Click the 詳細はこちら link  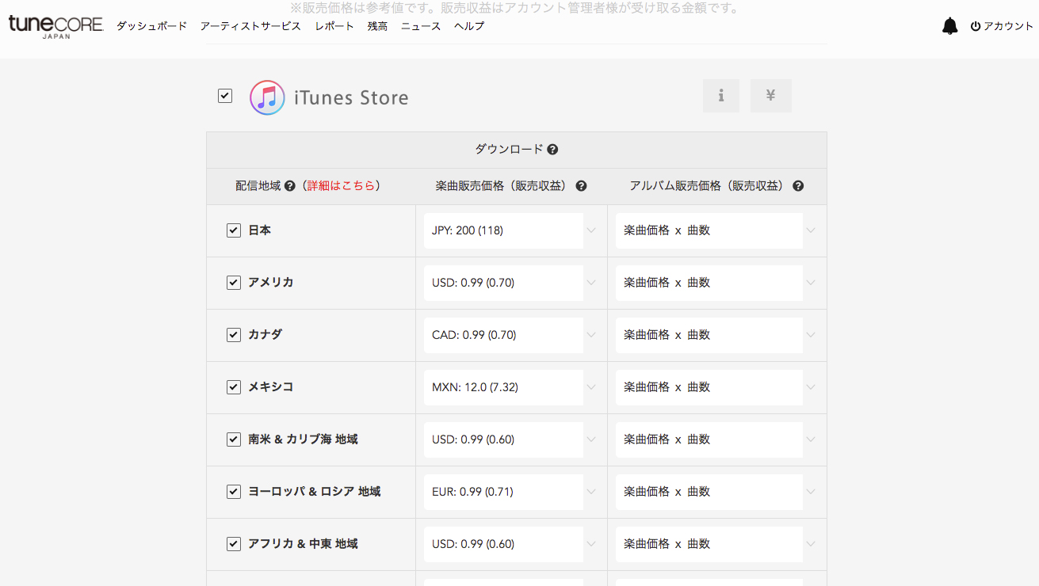tap(341, 186)
